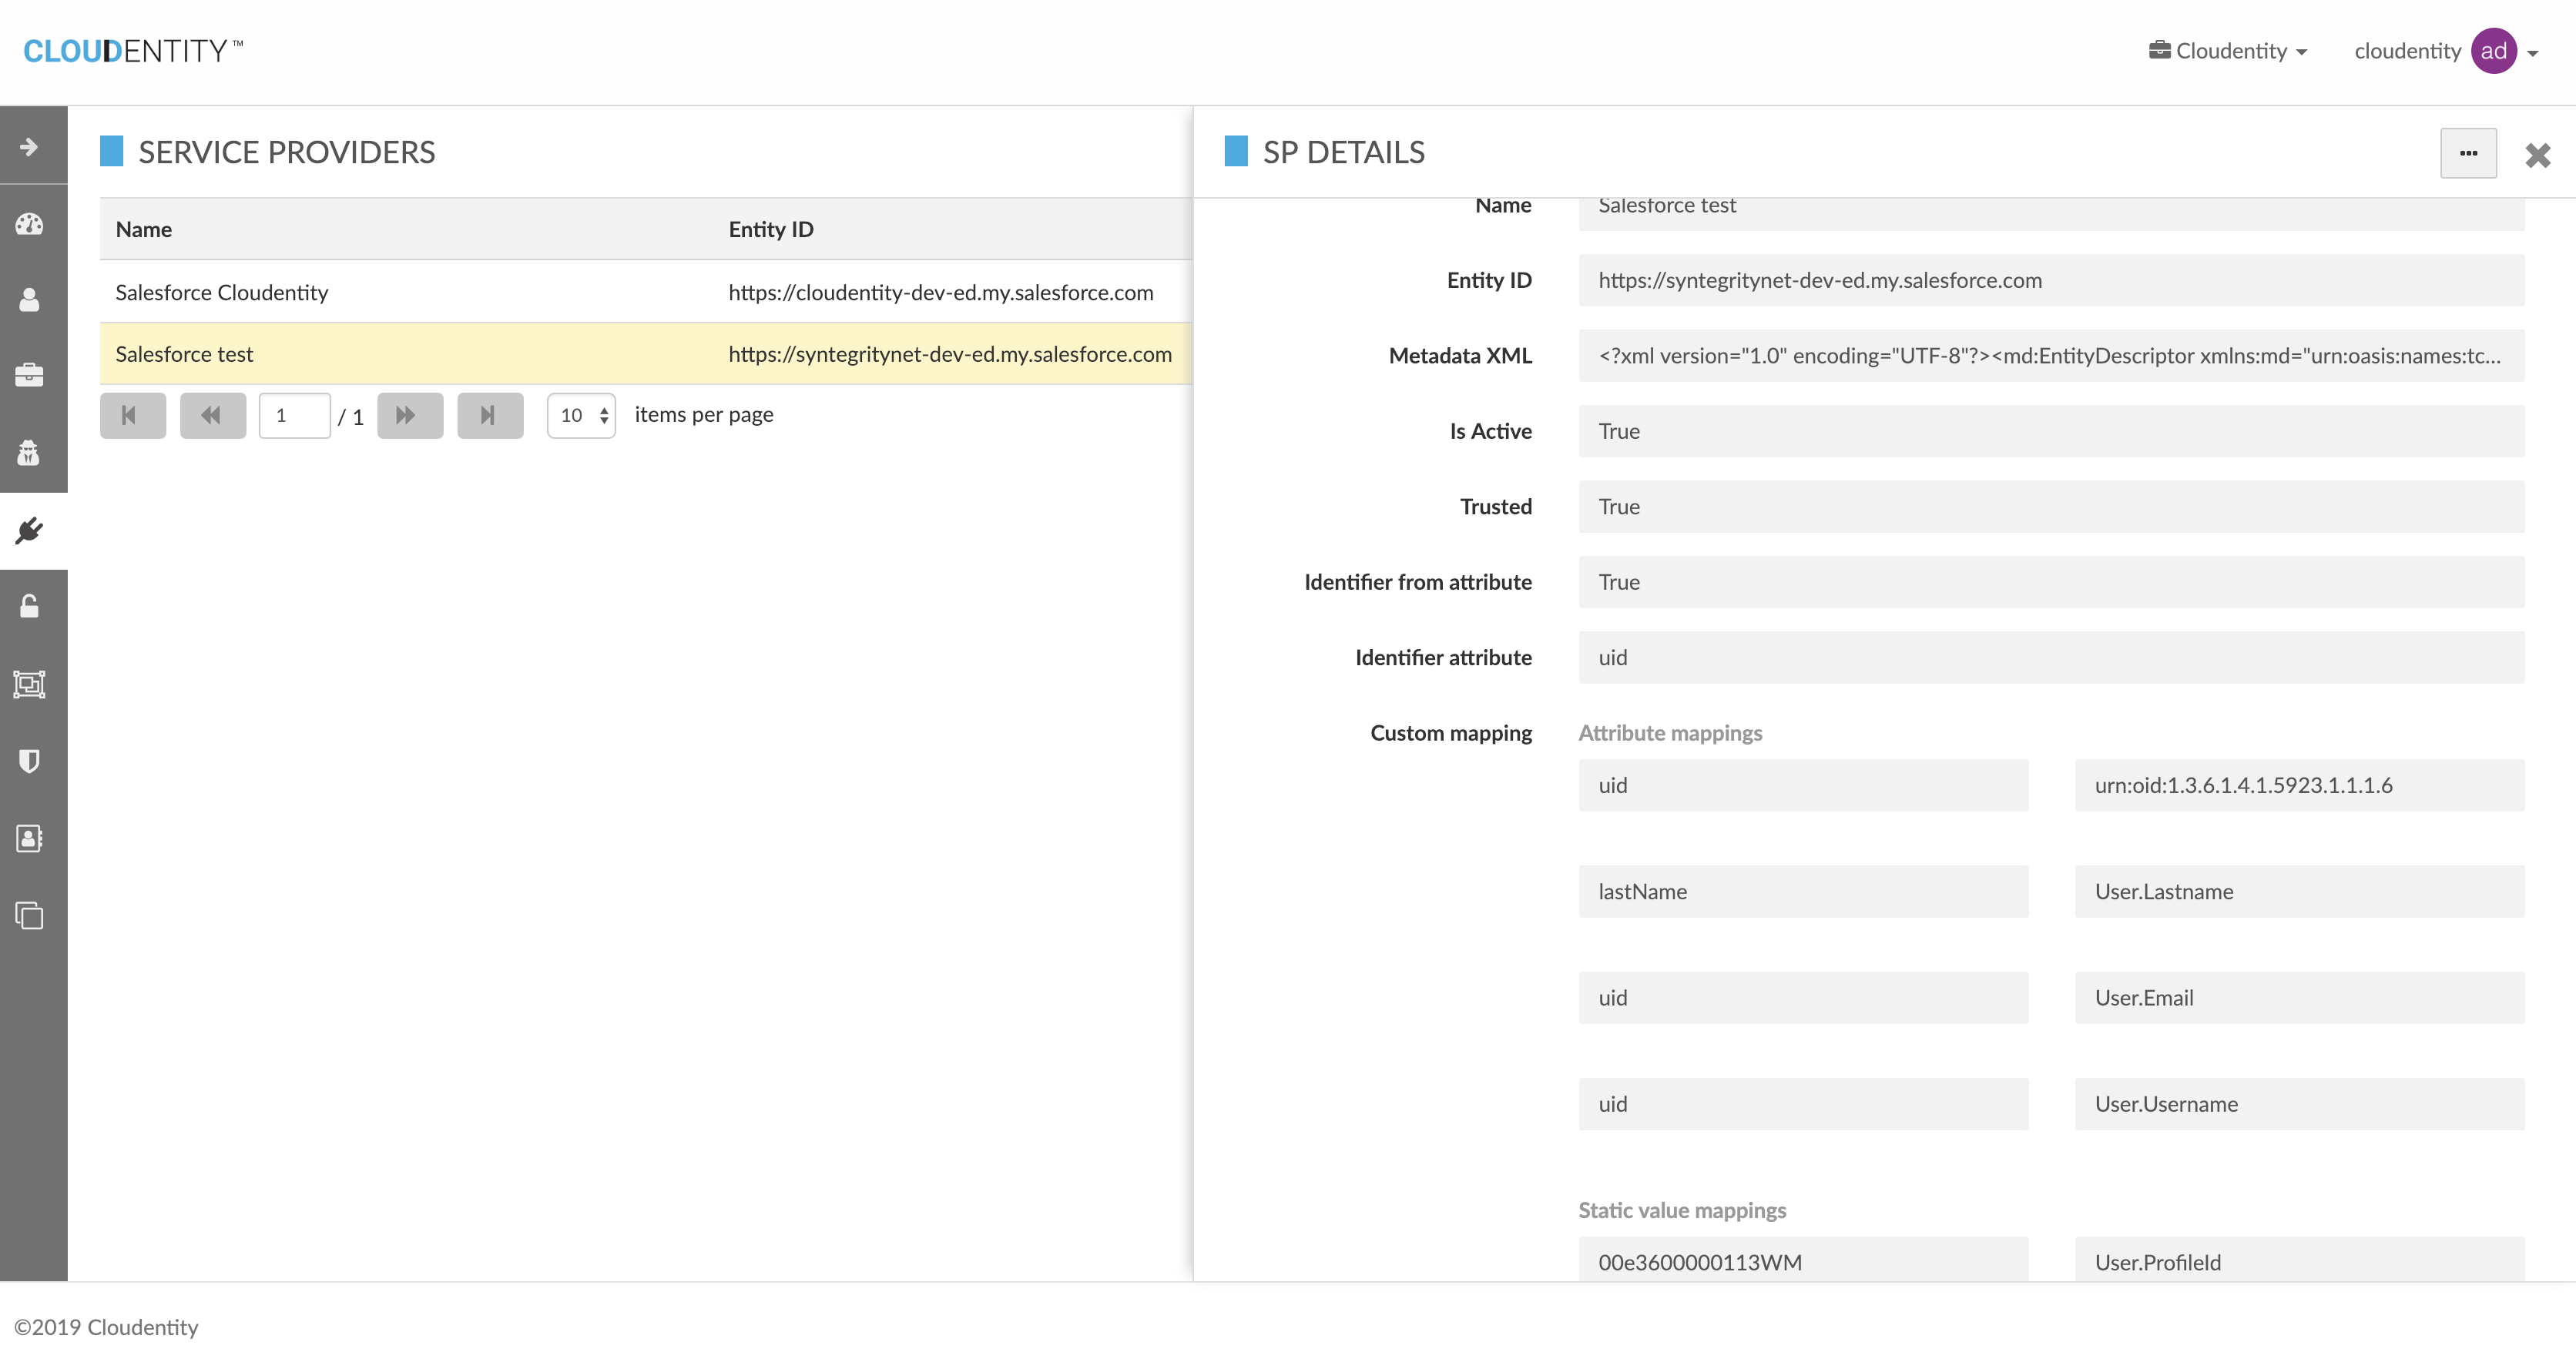Click the Identifier from attribute value field
Image resolution: width=2576 pixels, height=1352 pixels.
click(2051, 581)
